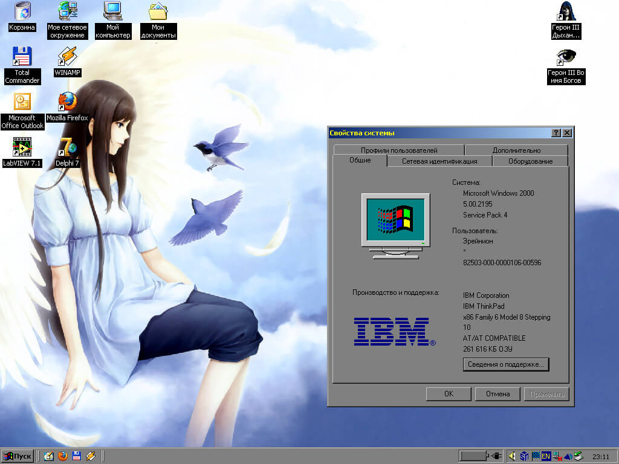Screen dimensions: 619x464
Task: Click the WINAMP desktop shortcut
Action: coord(67,57)
